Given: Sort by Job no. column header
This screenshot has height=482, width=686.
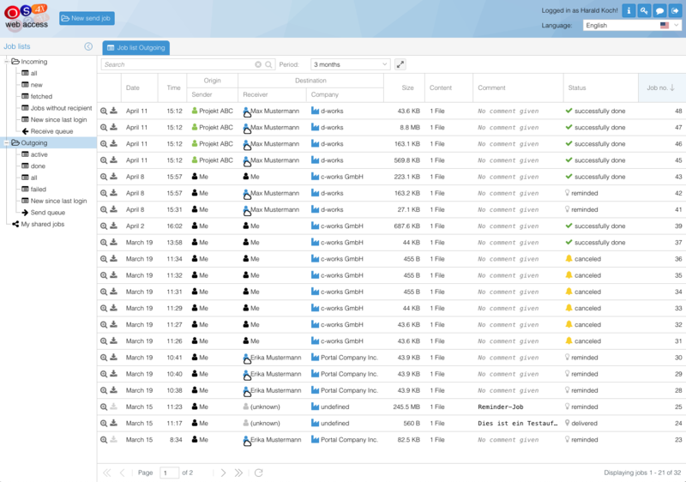Looking at the screenshot, I should click(x=660, y=87).
